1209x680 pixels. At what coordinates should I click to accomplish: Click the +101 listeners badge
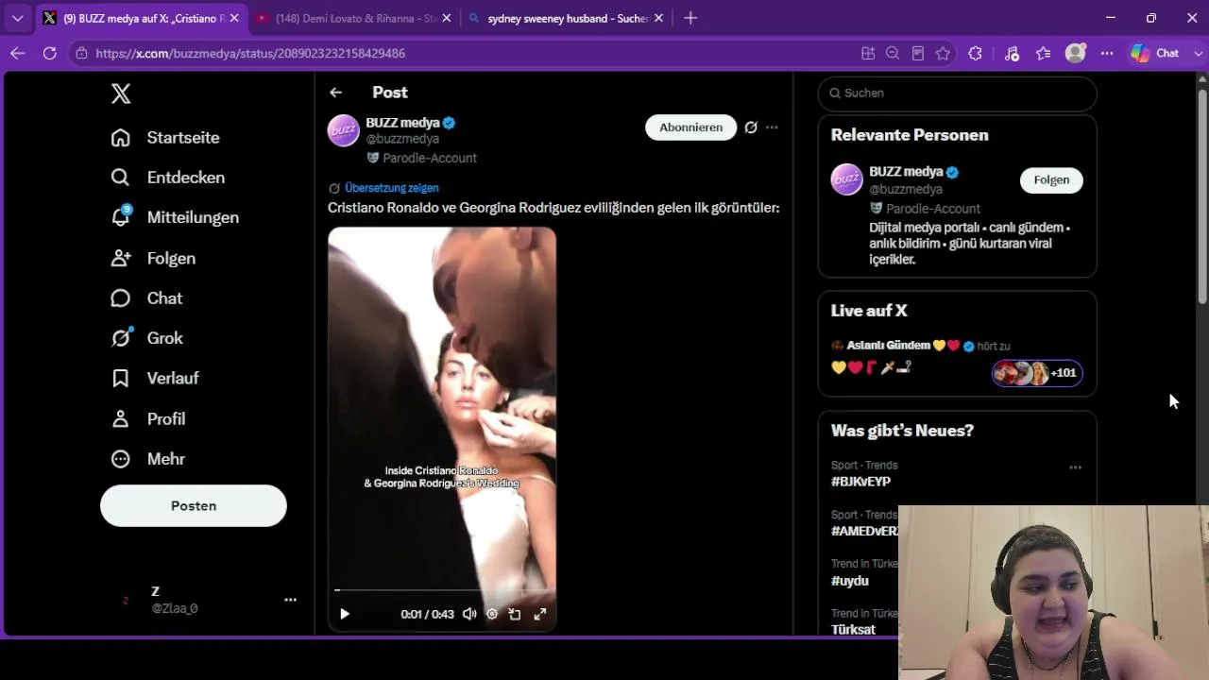[x=1037, y=373]
